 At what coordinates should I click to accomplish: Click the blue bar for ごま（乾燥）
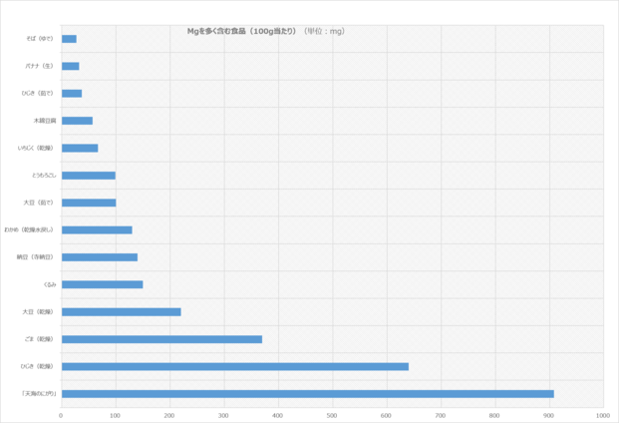coord(161,339)
